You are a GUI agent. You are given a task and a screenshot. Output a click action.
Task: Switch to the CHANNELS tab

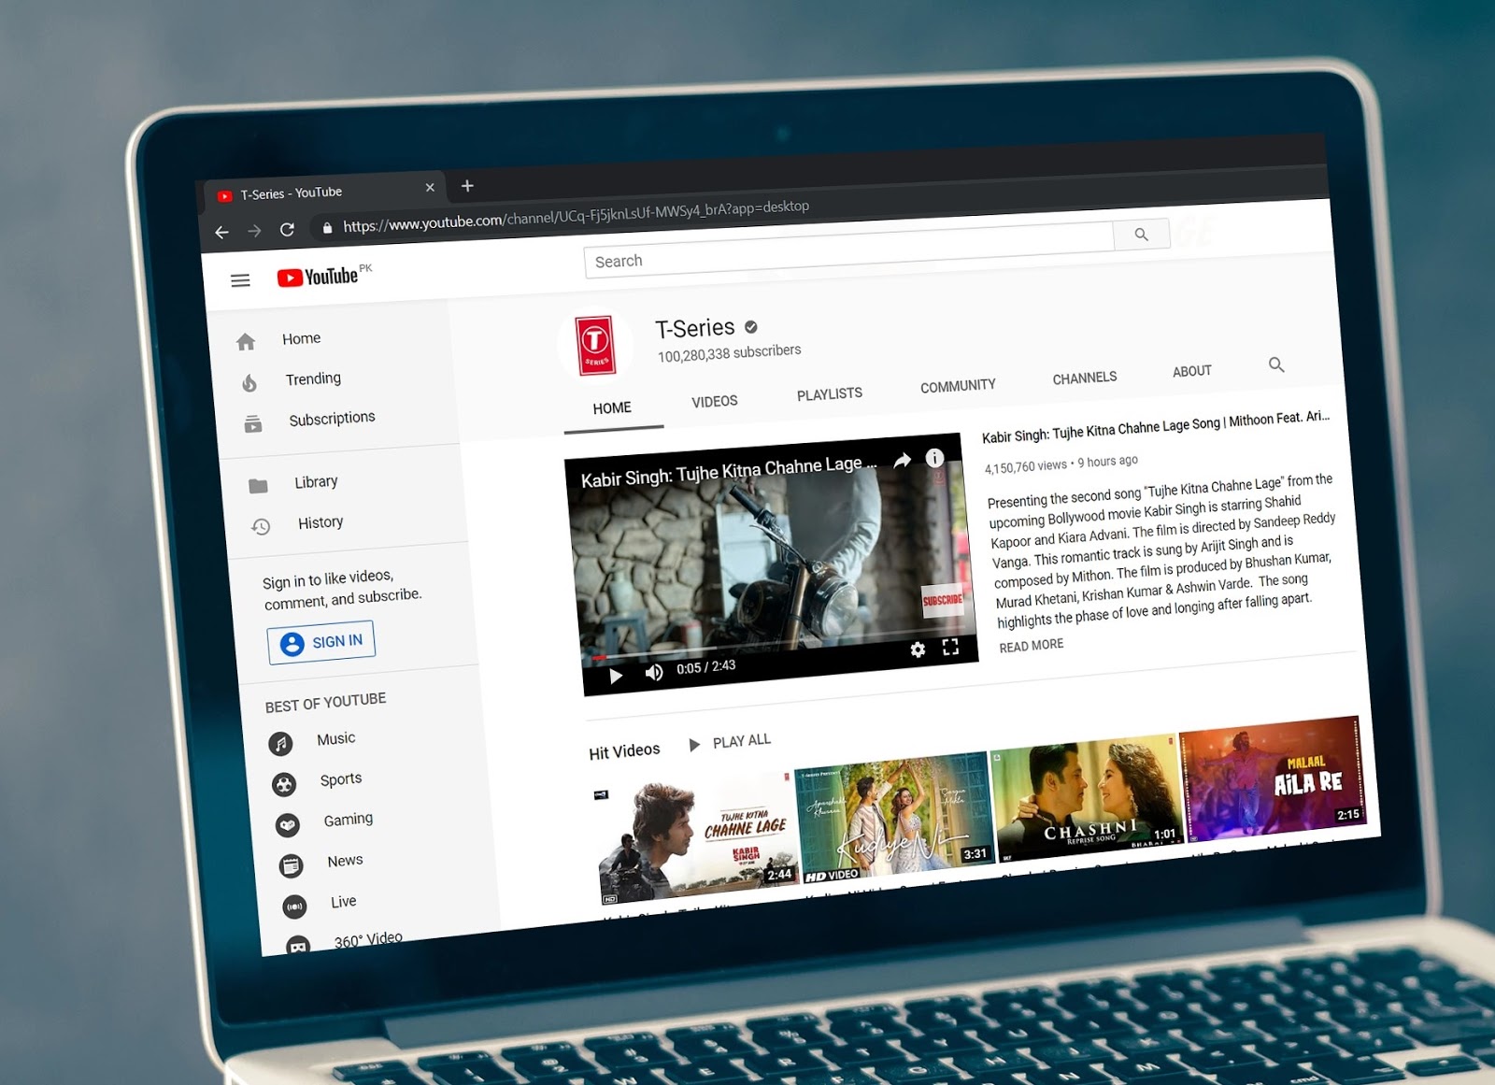1085,378
